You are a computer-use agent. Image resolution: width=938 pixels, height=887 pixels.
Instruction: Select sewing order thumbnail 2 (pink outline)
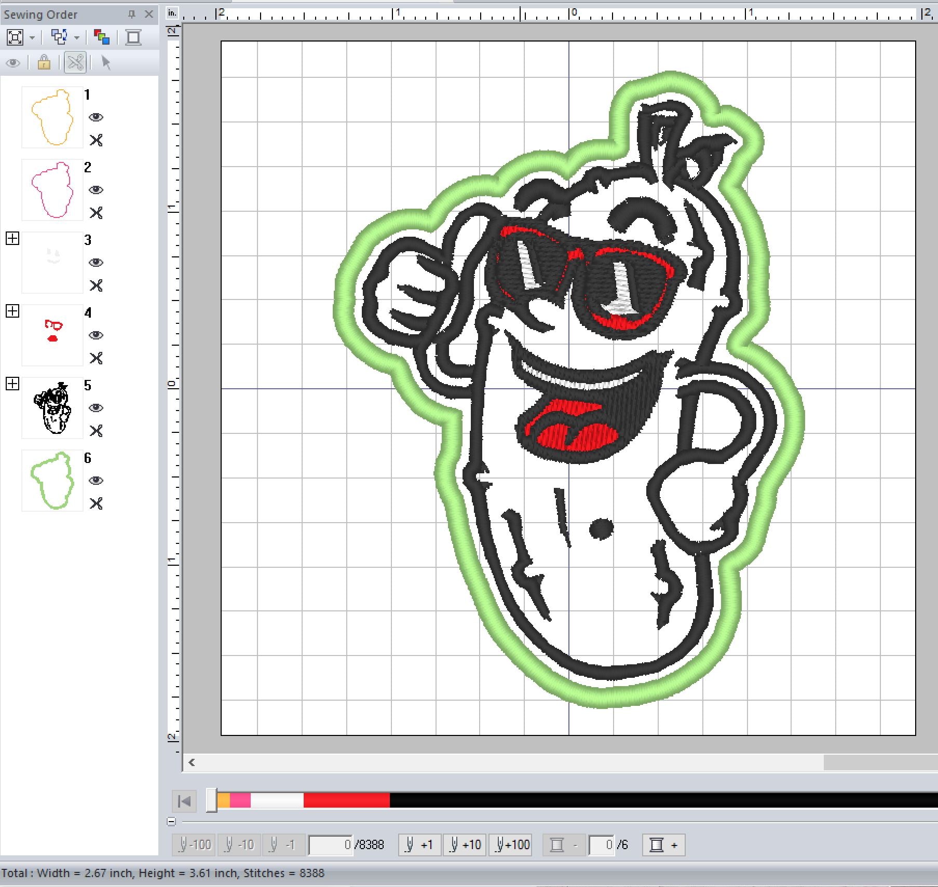52,190
